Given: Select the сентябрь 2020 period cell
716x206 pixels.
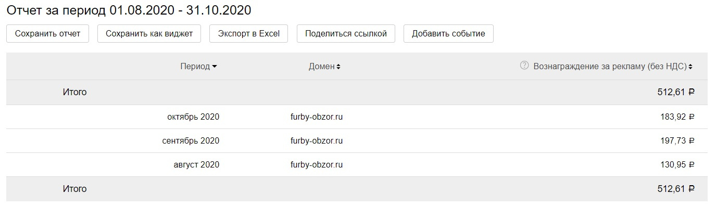Looking at the screenshot, I should pos(191,141).
